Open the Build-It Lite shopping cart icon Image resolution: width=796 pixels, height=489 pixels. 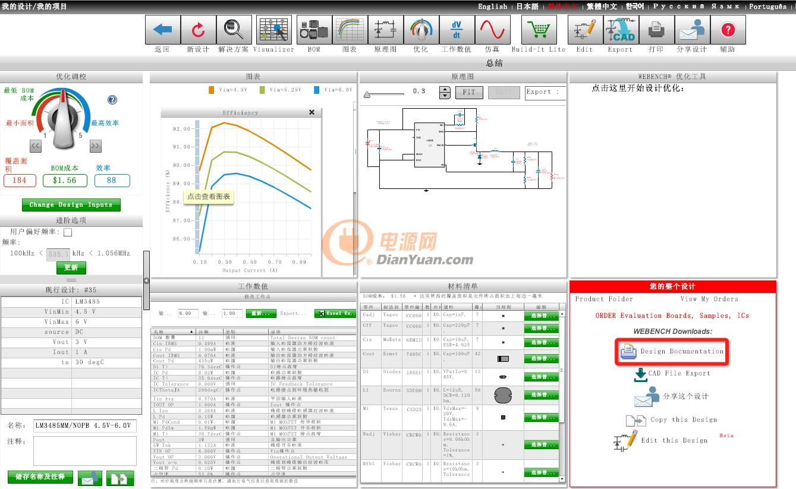coord(539,30)
